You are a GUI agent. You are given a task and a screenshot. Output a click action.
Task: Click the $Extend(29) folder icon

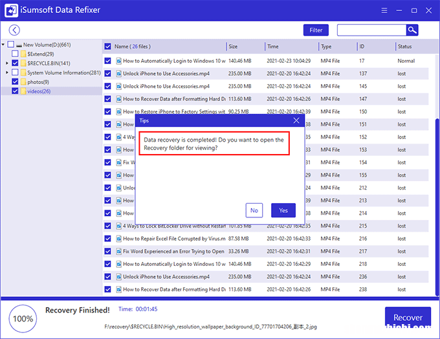point(23,54)
